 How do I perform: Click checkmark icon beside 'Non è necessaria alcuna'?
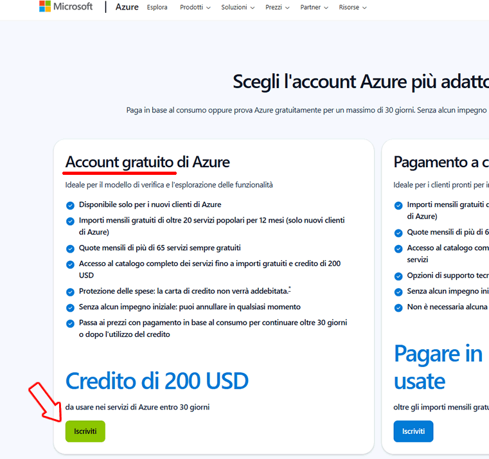click(398, 308)
